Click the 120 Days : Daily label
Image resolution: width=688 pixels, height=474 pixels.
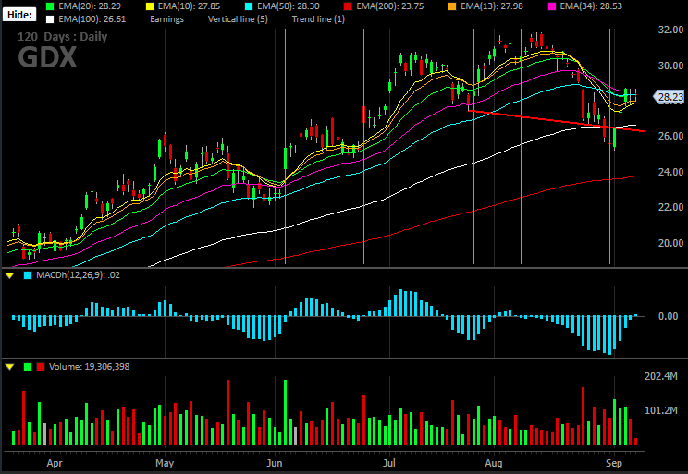tap(62, 37)
